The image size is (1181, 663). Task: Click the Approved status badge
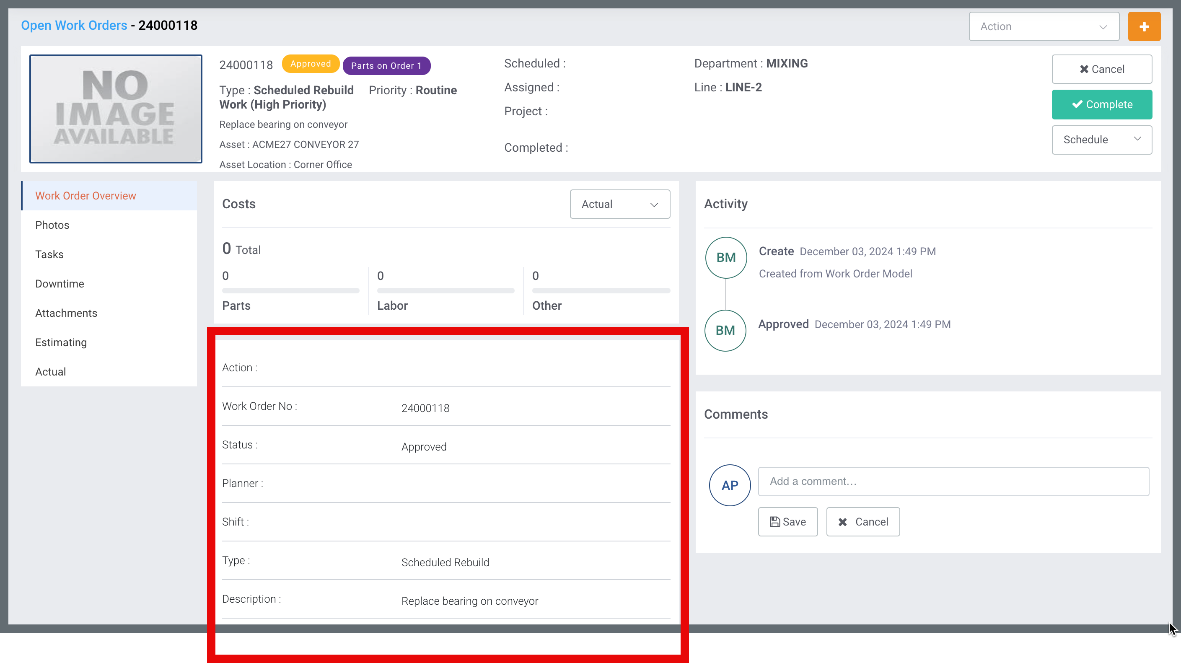tap(311, 64)
